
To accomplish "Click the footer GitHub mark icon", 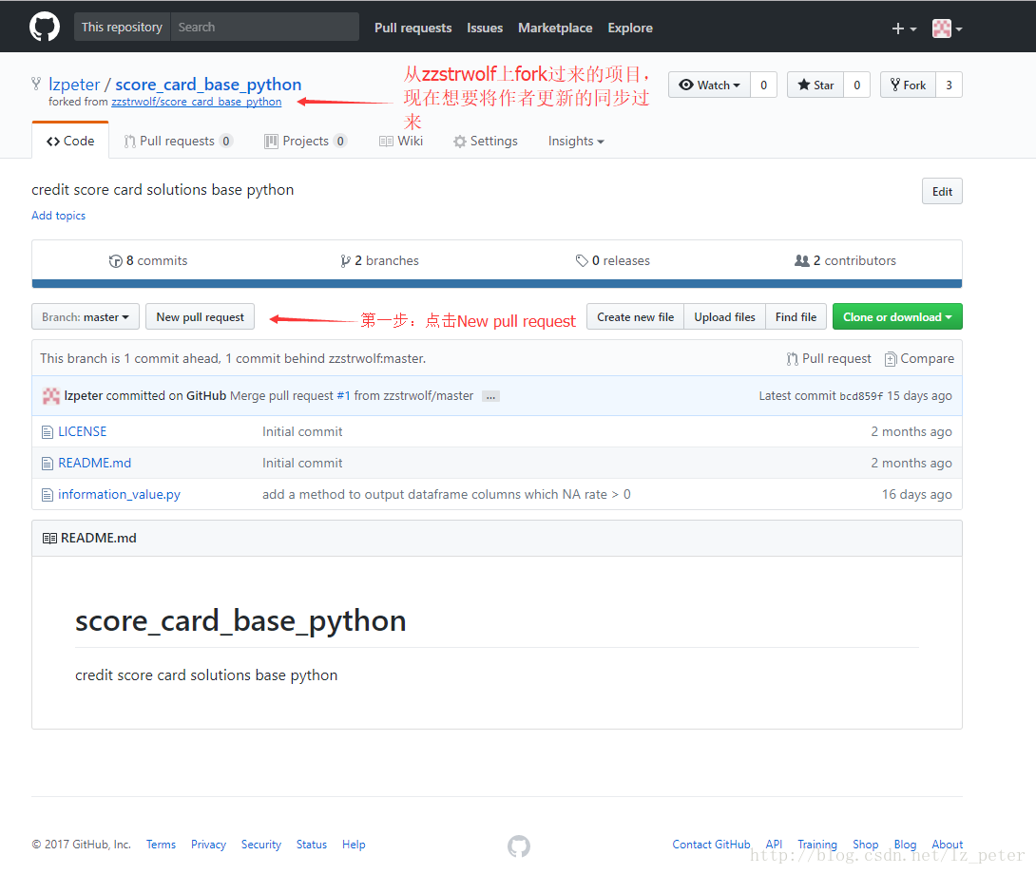I will pos(519,845).
